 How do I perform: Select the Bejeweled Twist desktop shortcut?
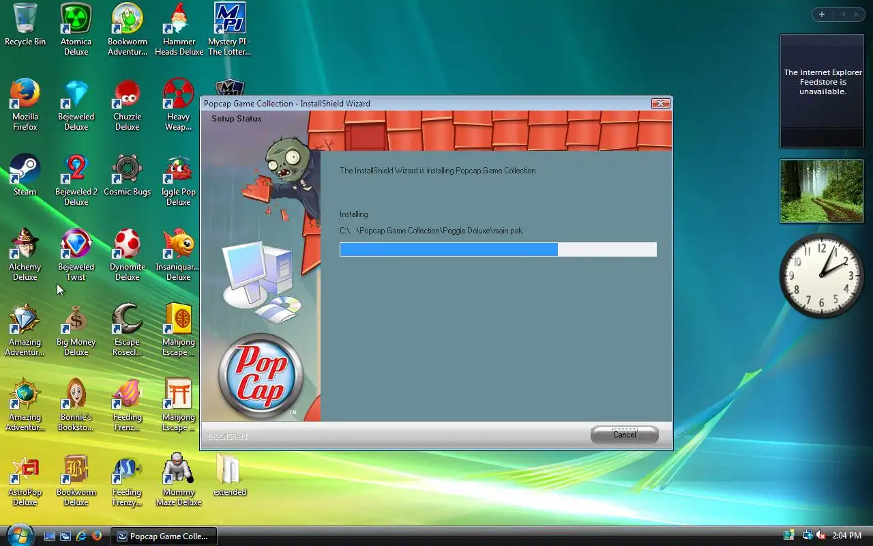(x=76, y=255)
